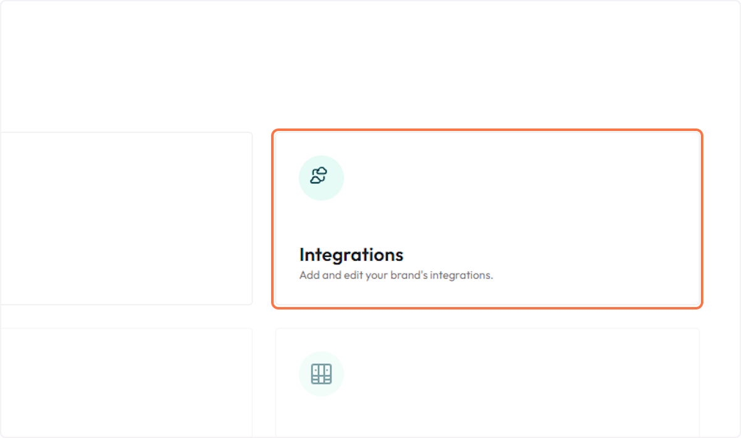
Task: Click the wardrobe-style icon in its mint circle
Action: click(x=321, y=373)
